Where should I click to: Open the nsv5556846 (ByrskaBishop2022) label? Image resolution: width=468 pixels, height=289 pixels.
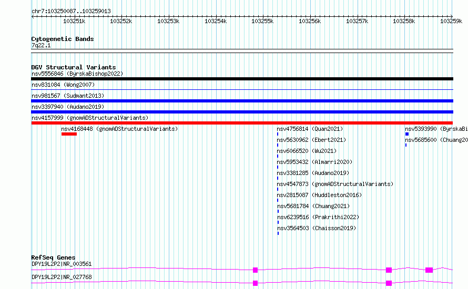(x=77, y=74)
